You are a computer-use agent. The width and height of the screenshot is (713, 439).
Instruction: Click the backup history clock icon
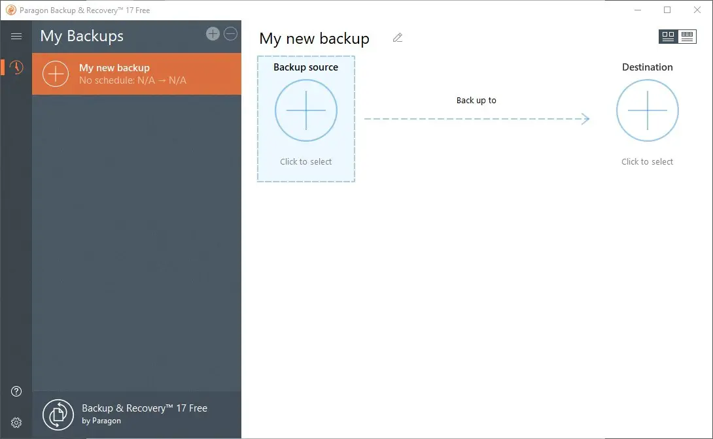16,67
